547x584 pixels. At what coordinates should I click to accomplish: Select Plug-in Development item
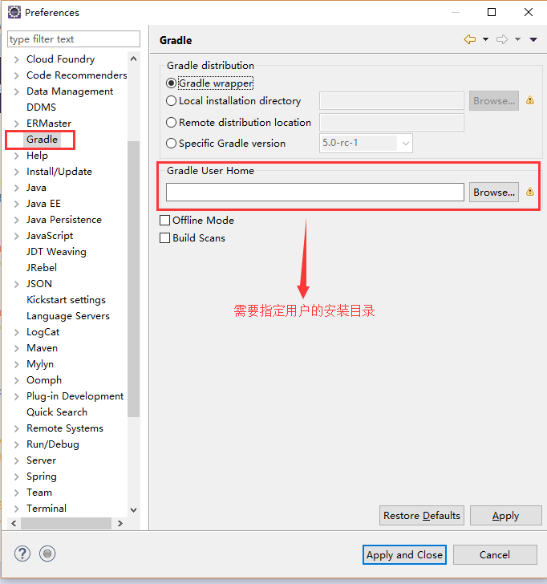75,396
